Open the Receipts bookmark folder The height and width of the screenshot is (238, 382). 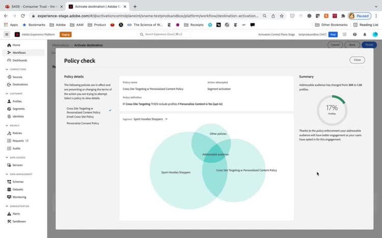tap(194, 25)
